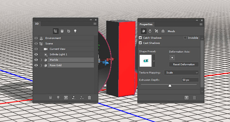Open the Deform icon in Properties panel

click(150, 31)
